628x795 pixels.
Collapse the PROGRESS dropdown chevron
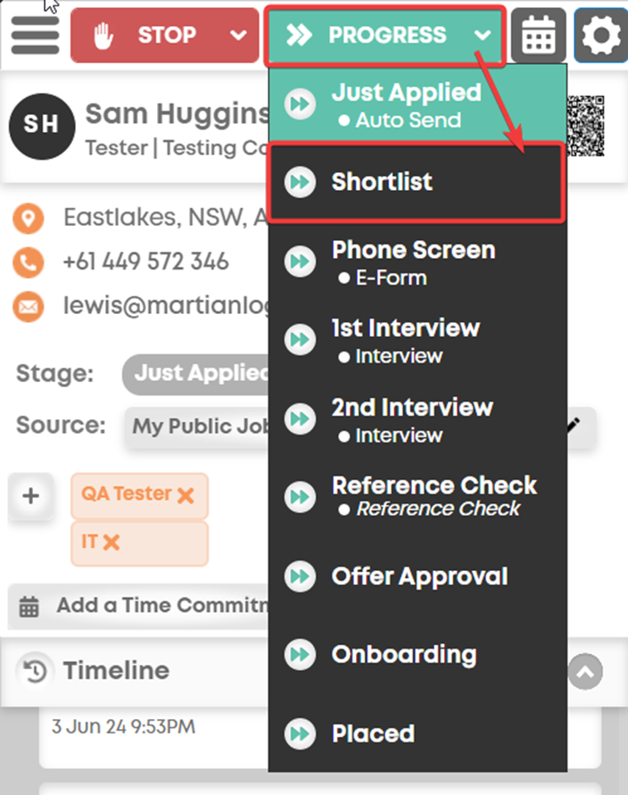click(483, 35)
